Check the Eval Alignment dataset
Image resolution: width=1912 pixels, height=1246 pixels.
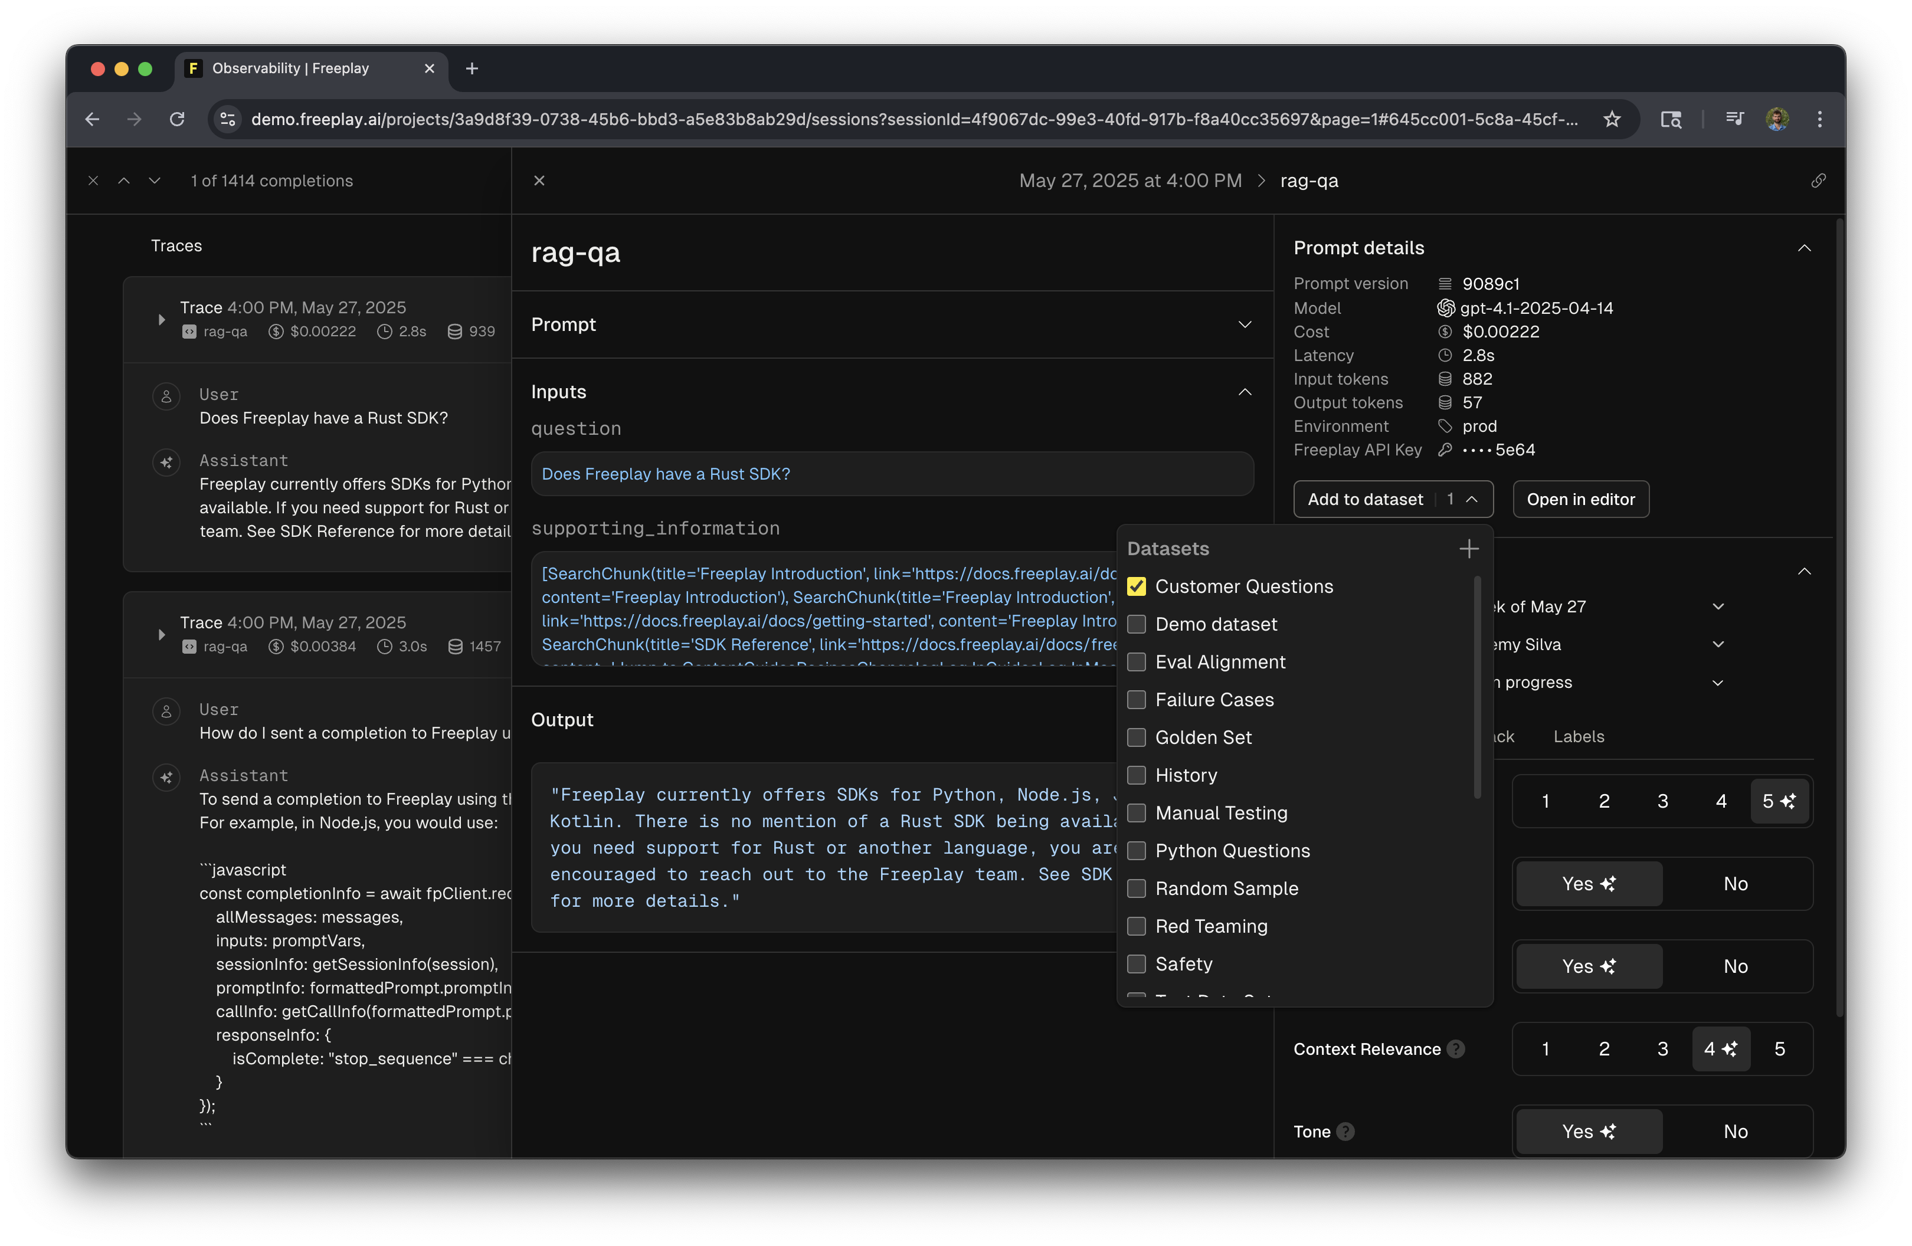coord(1136,662)
